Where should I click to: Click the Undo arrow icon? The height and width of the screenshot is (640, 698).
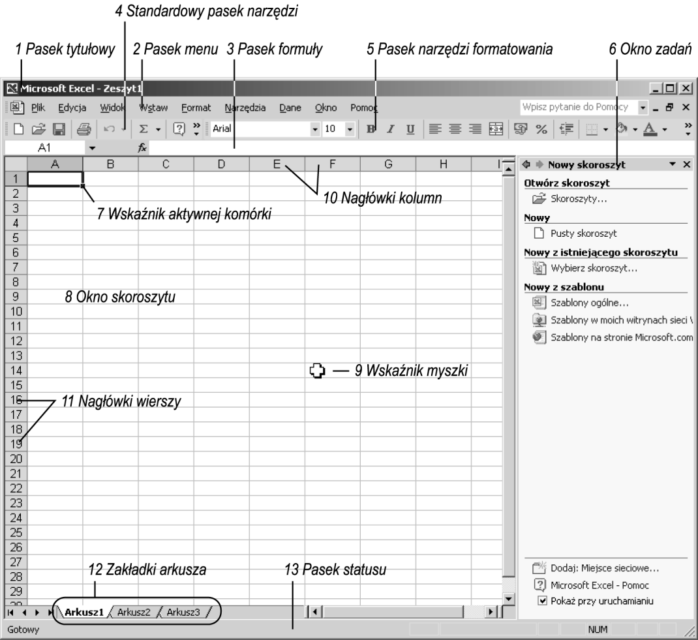click(109, 129)
